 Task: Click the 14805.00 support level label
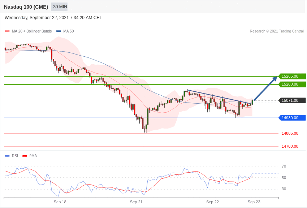click(290, 134)
